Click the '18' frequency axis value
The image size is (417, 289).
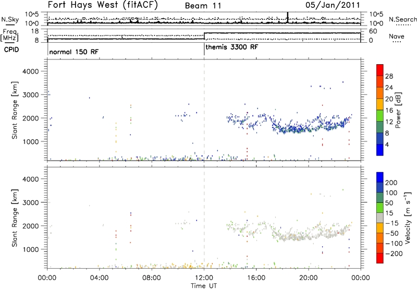click(35, 31)
